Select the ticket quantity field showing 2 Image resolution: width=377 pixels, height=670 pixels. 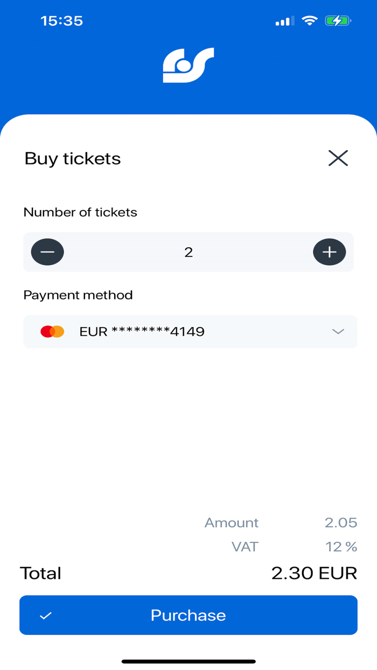[x=188, y=252]
